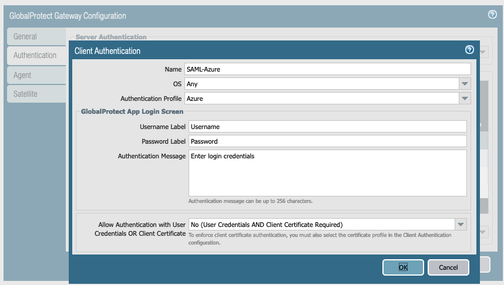The height and width of the screenshot is (285, 504).
Task: Click the Authentication Message text area
Action: [327, 172]
